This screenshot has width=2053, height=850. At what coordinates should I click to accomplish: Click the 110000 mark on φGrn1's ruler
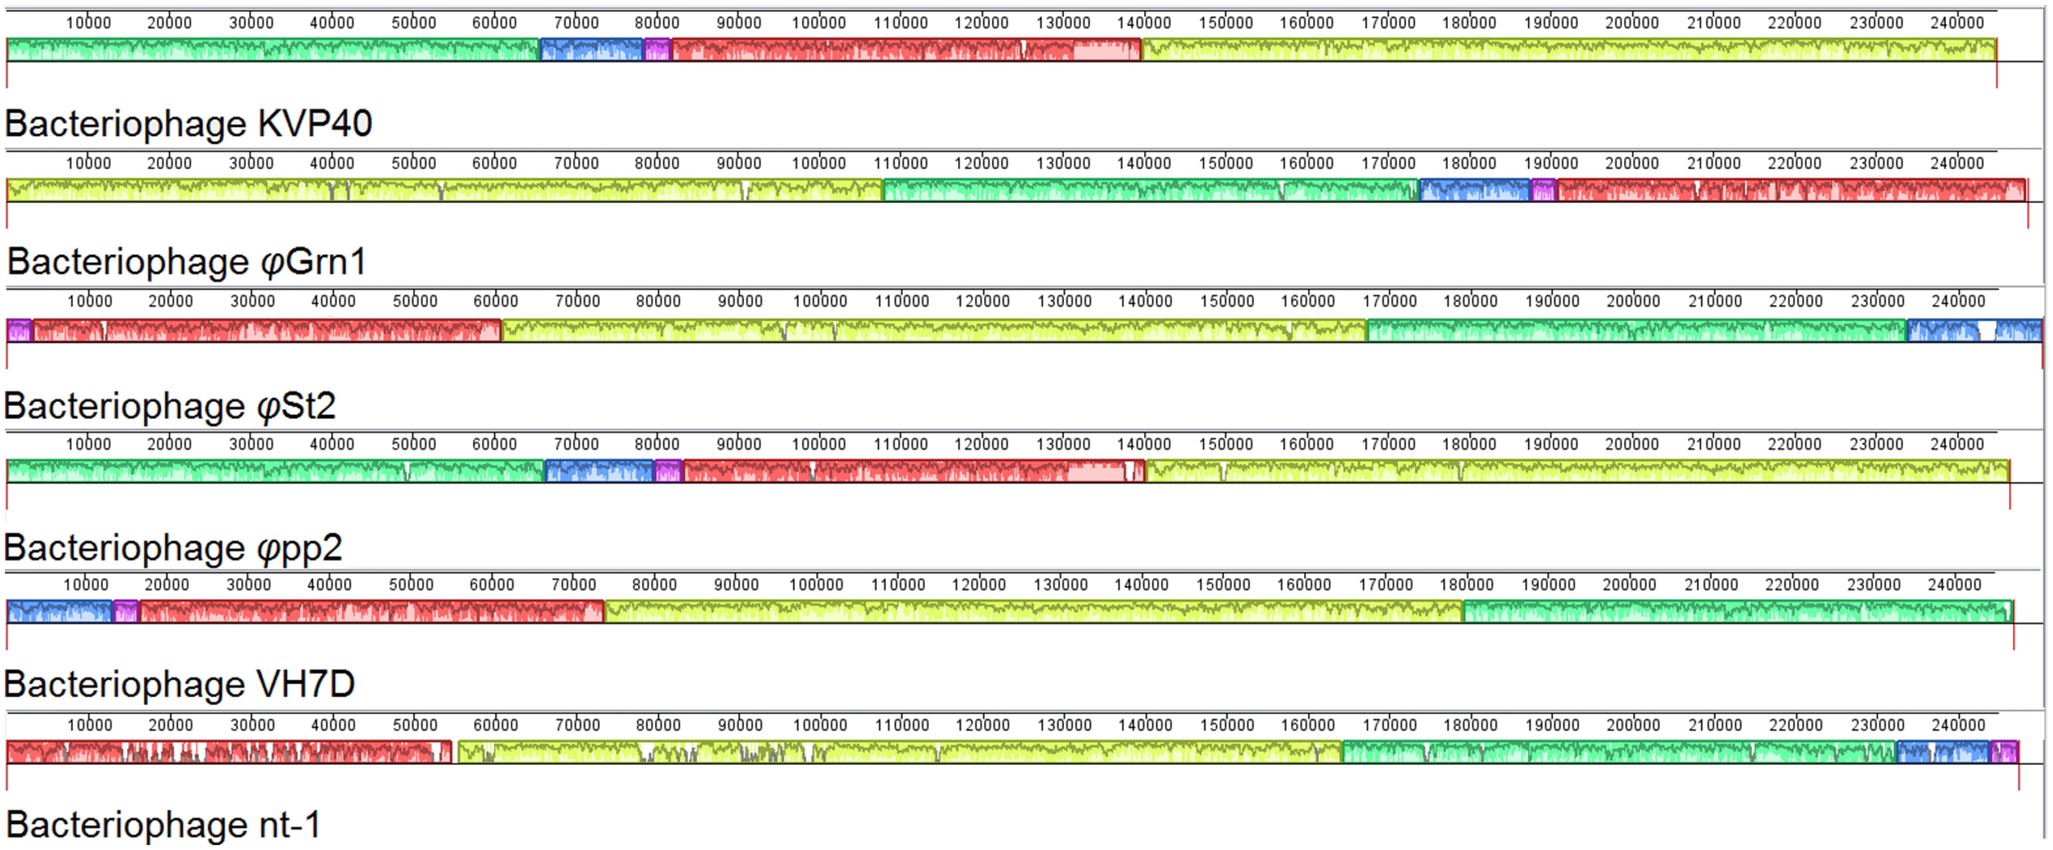(901, 163)
